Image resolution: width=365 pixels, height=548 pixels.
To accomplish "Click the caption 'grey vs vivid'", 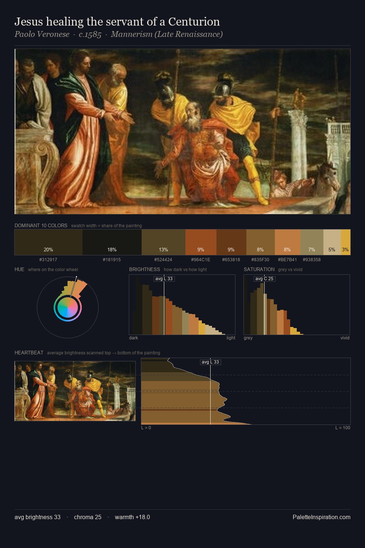I will coord(290,270).
